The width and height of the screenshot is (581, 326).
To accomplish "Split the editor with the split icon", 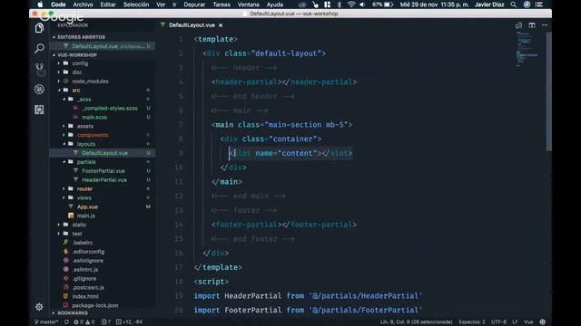I will (532, 25).
